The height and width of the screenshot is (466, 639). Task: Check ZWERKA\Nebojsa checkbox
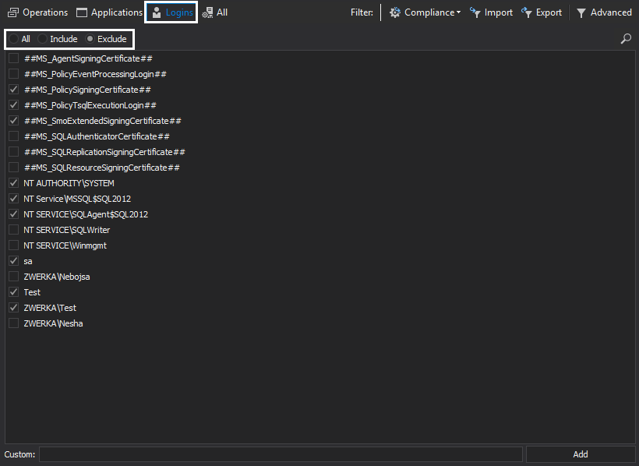(14, 277)
